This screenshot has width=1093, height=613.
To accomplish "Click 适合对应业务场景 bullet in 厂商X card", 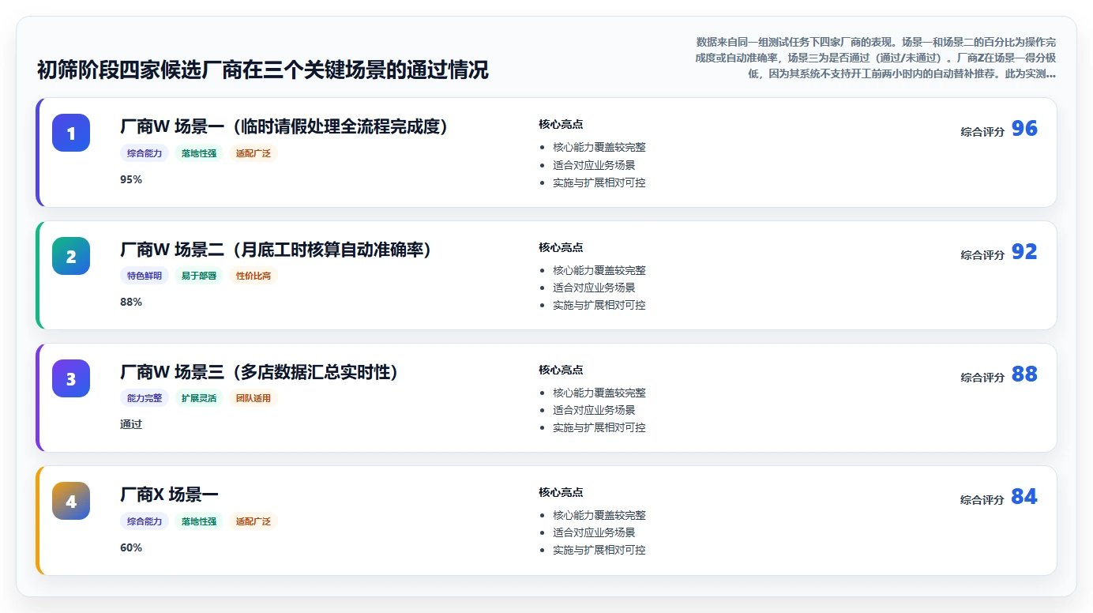I will click(x=594, y=532).
